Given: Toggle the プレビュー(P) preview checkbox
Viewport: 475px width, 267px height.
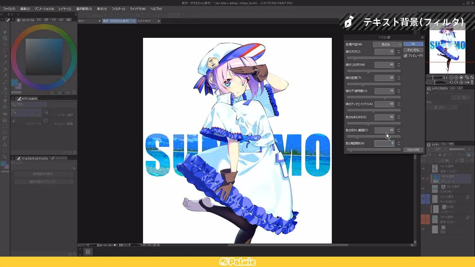Looking at the screenshot, I should click(406, 55).
